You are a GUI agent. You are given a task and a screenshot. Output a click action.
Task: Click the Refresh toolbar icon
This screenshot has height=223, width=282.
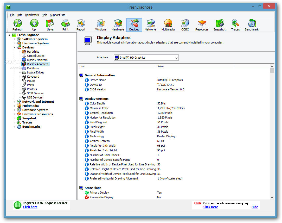click(x=17, y=25)
